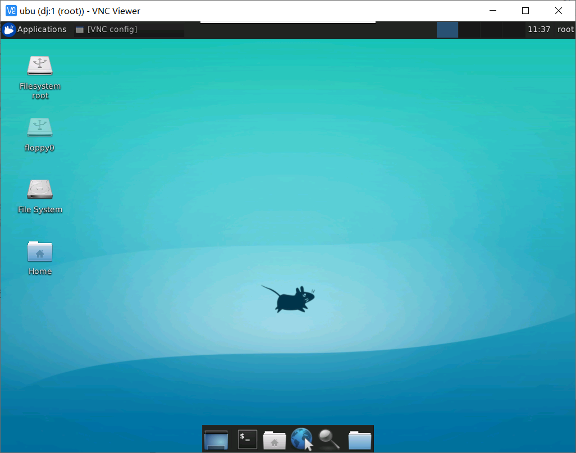This screenshot has height=453, width=576.
Task: Select the floppy0 drive icon
Action: point(40,135)
